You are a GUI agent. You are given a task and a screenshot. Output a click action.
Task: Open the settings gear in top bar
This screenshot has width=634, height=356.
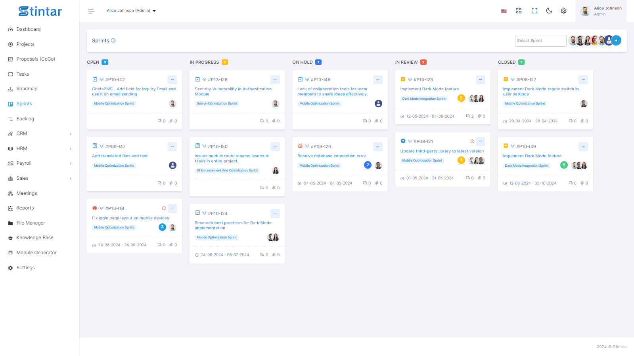pos(563,11)
